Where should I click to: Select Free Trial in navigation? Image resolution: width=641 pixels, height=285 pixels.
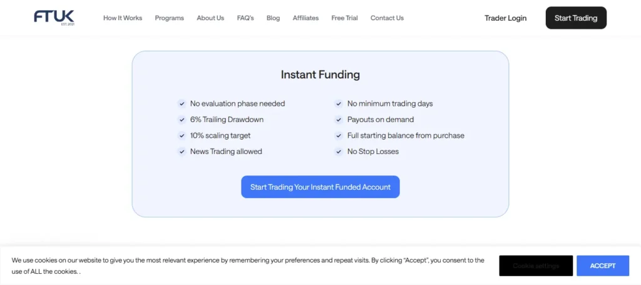(345, 18)
